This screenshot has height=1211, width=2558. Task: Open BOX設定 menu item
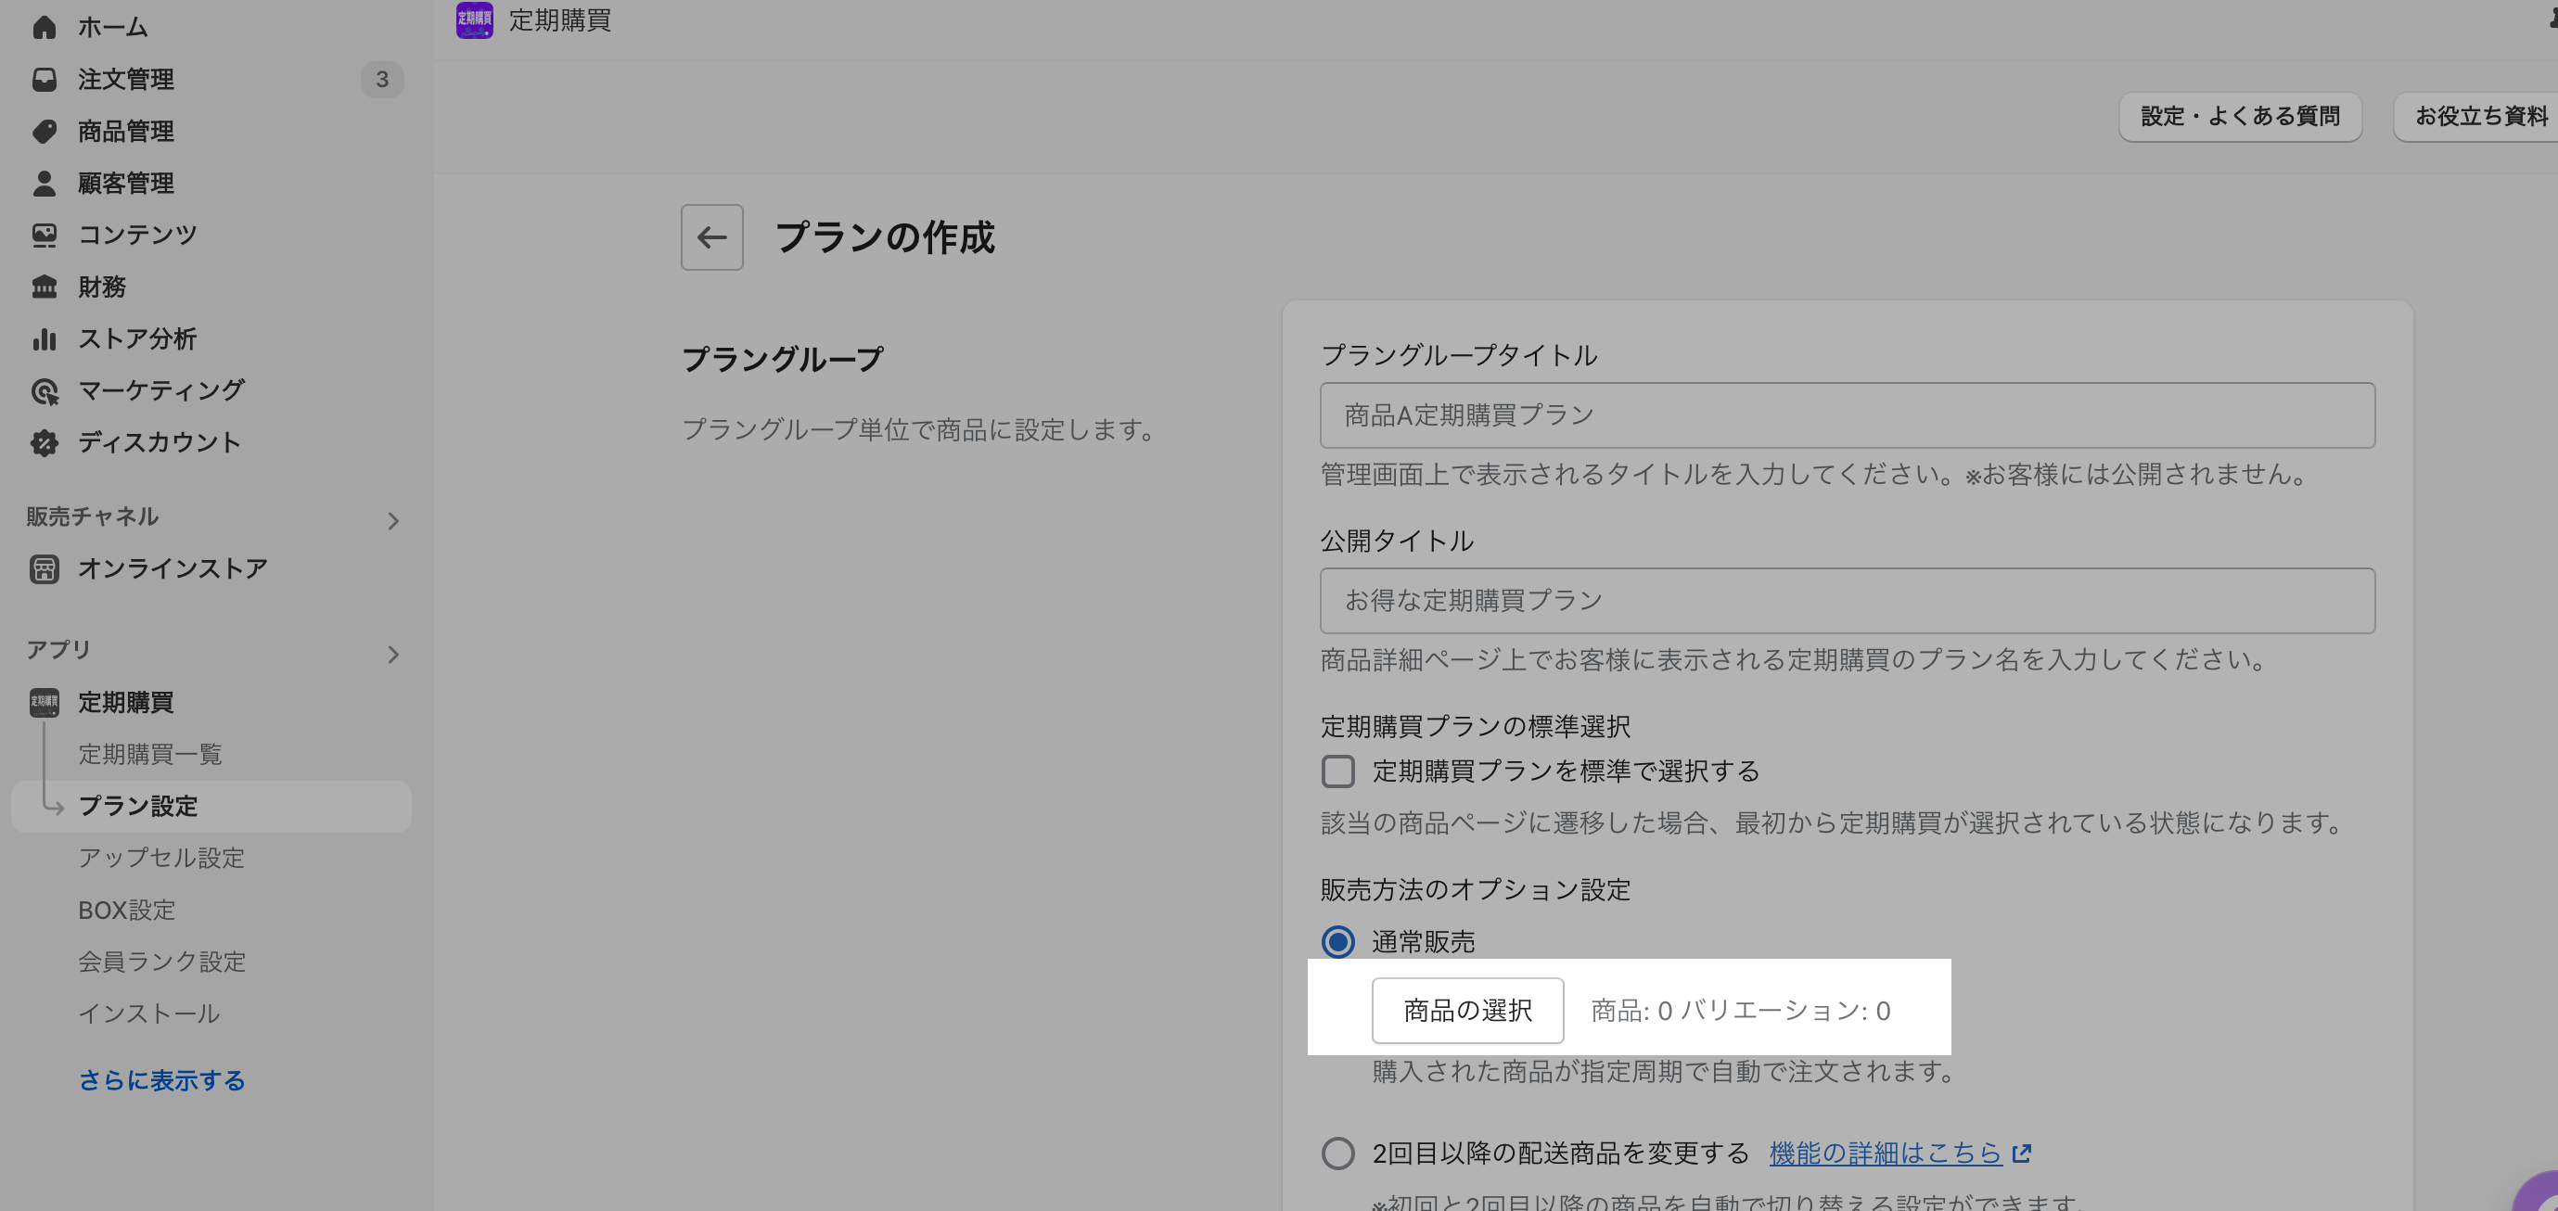coord(126,911)
